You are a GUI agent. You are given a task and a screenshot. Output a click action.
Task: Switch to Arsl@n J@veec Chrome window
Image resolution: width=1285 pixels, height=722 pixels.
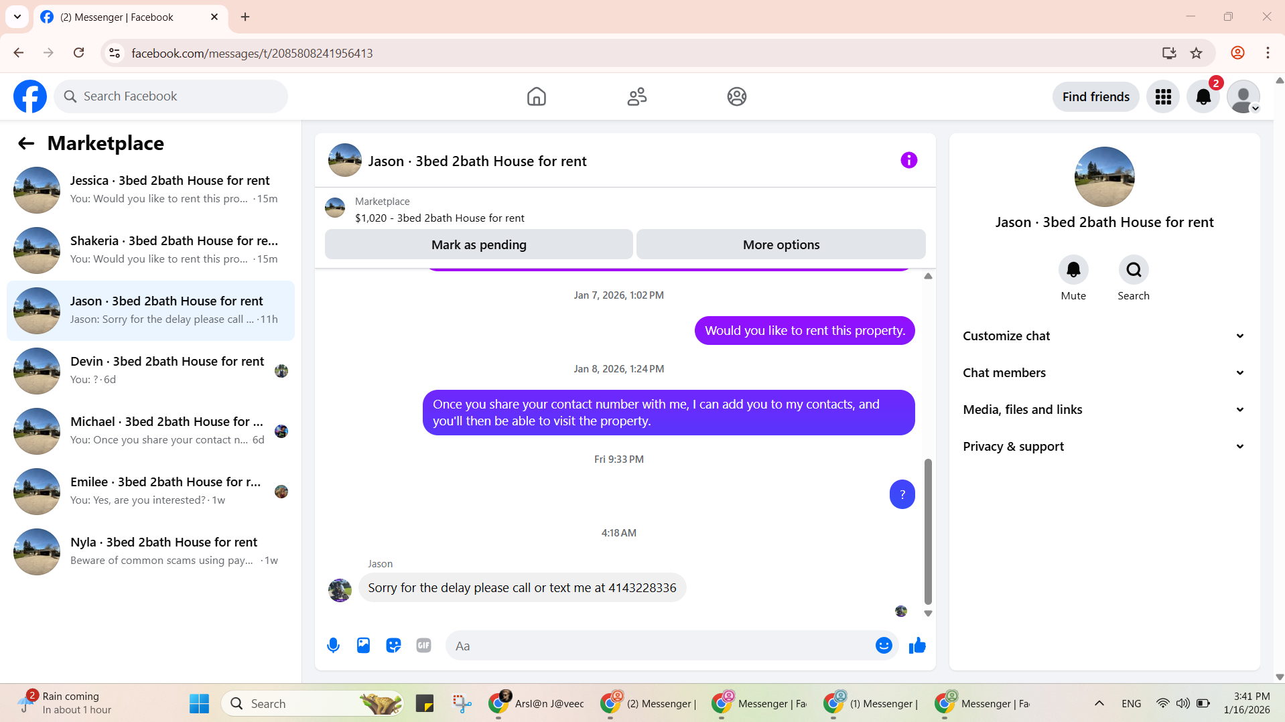point(537,704)
